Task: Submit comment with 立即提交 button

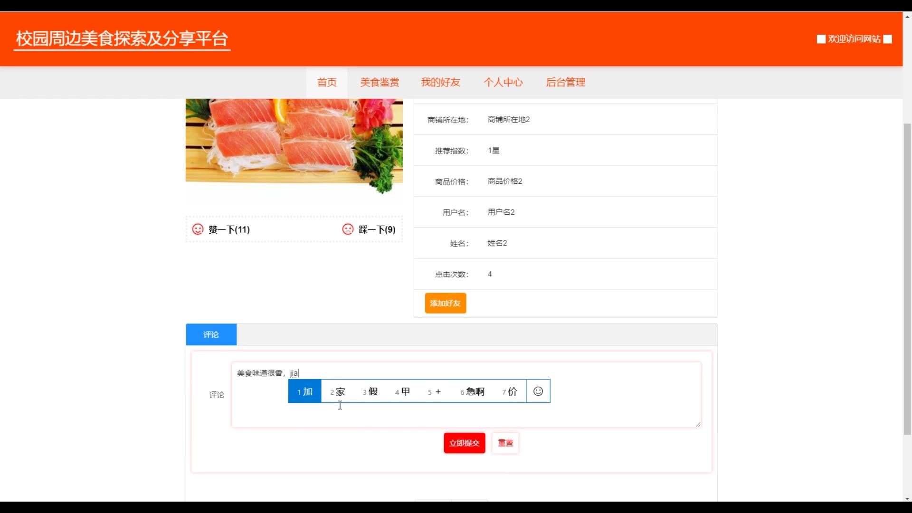Action: pyautogui.click(x=464, y=443)
